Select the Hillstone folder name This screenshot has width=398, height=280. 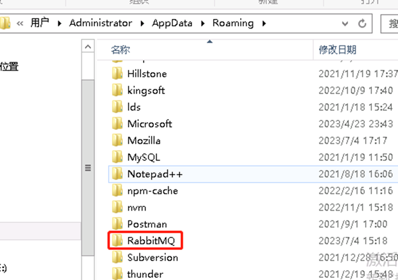coord(147,74)
